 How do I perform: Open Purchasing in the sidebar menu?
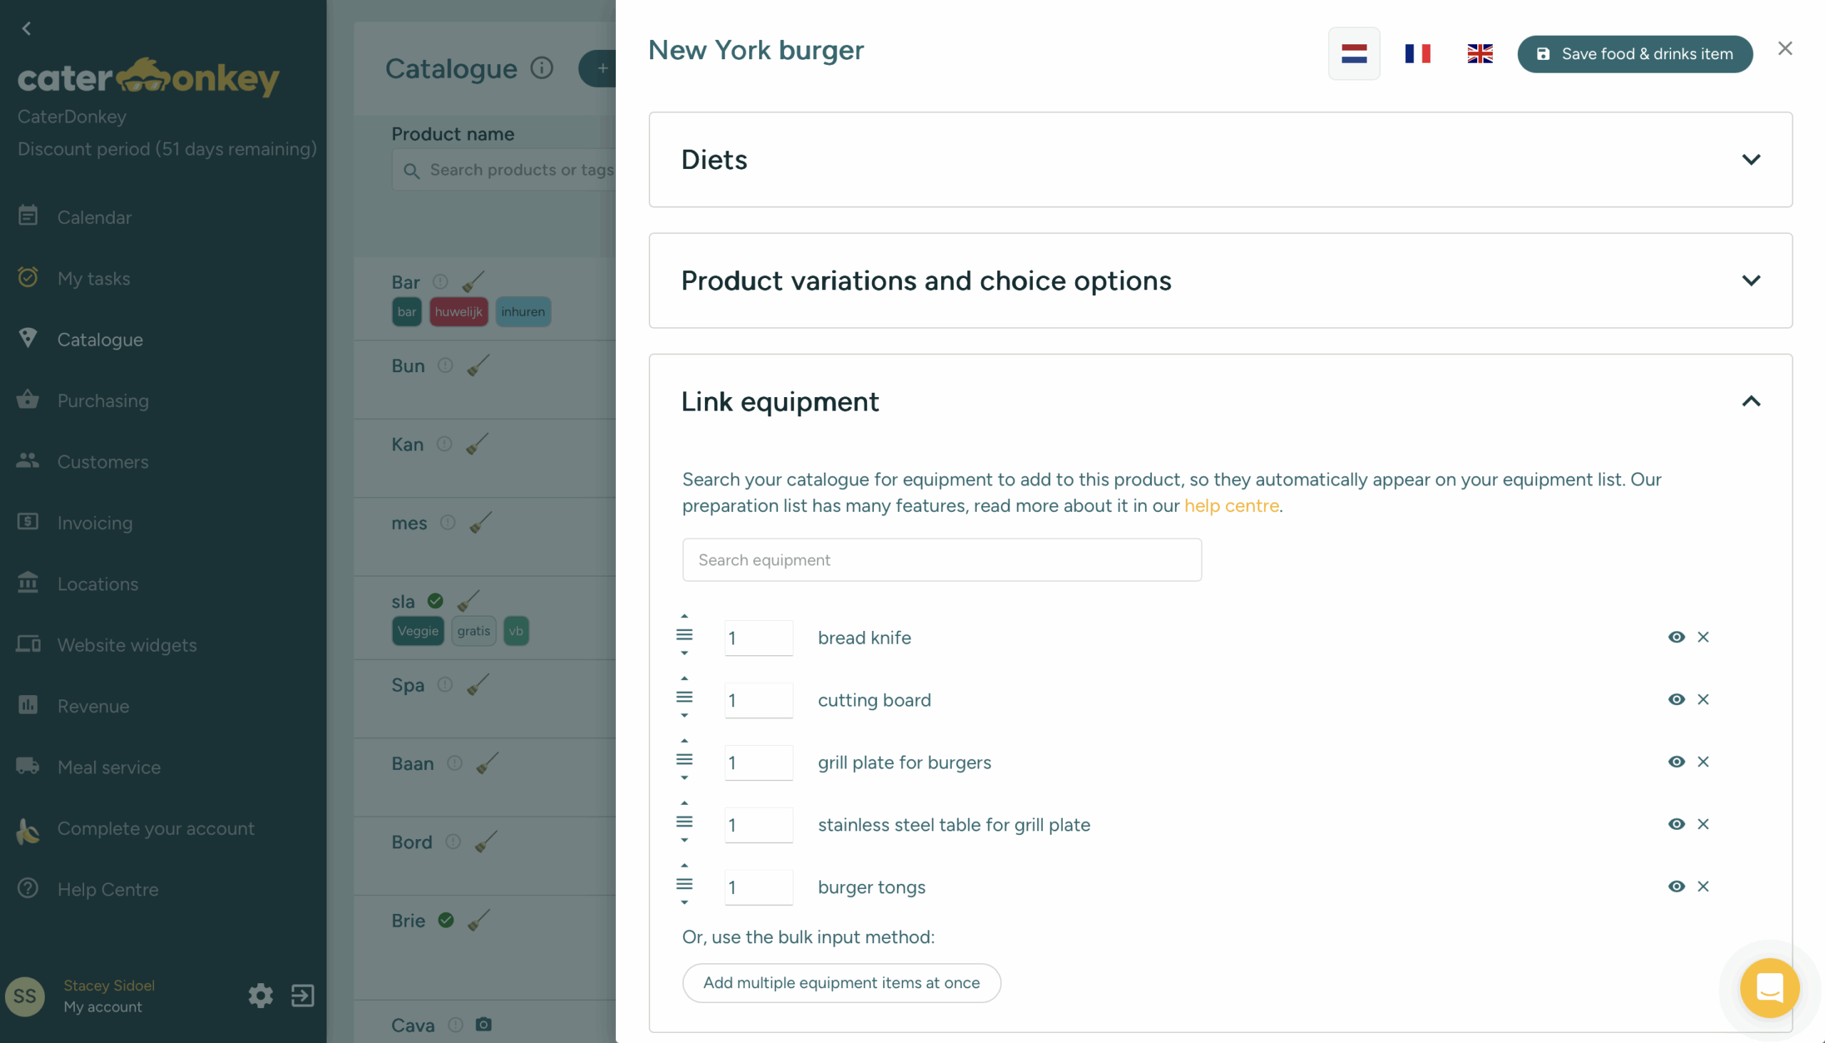coord(103,401)
